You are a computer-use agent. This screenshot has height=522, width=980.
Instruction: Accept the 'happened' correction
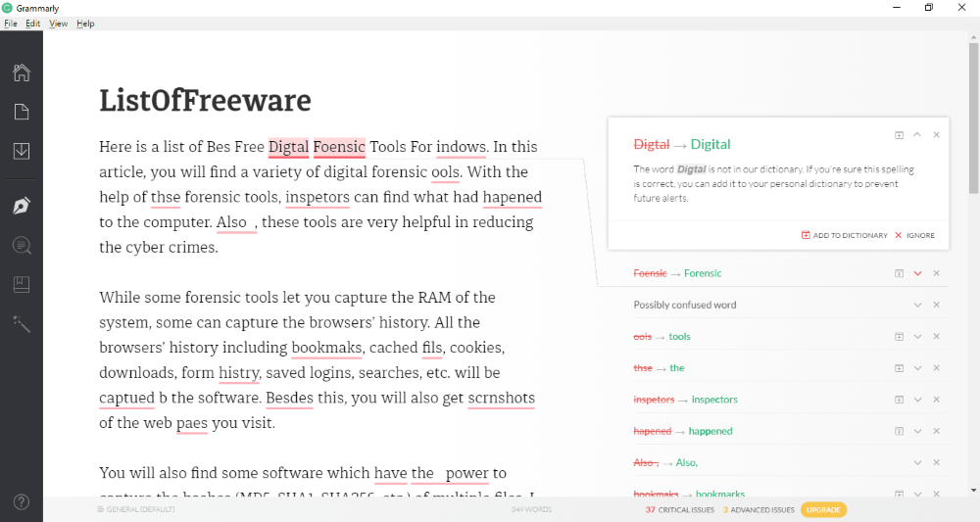click(710, 431)
